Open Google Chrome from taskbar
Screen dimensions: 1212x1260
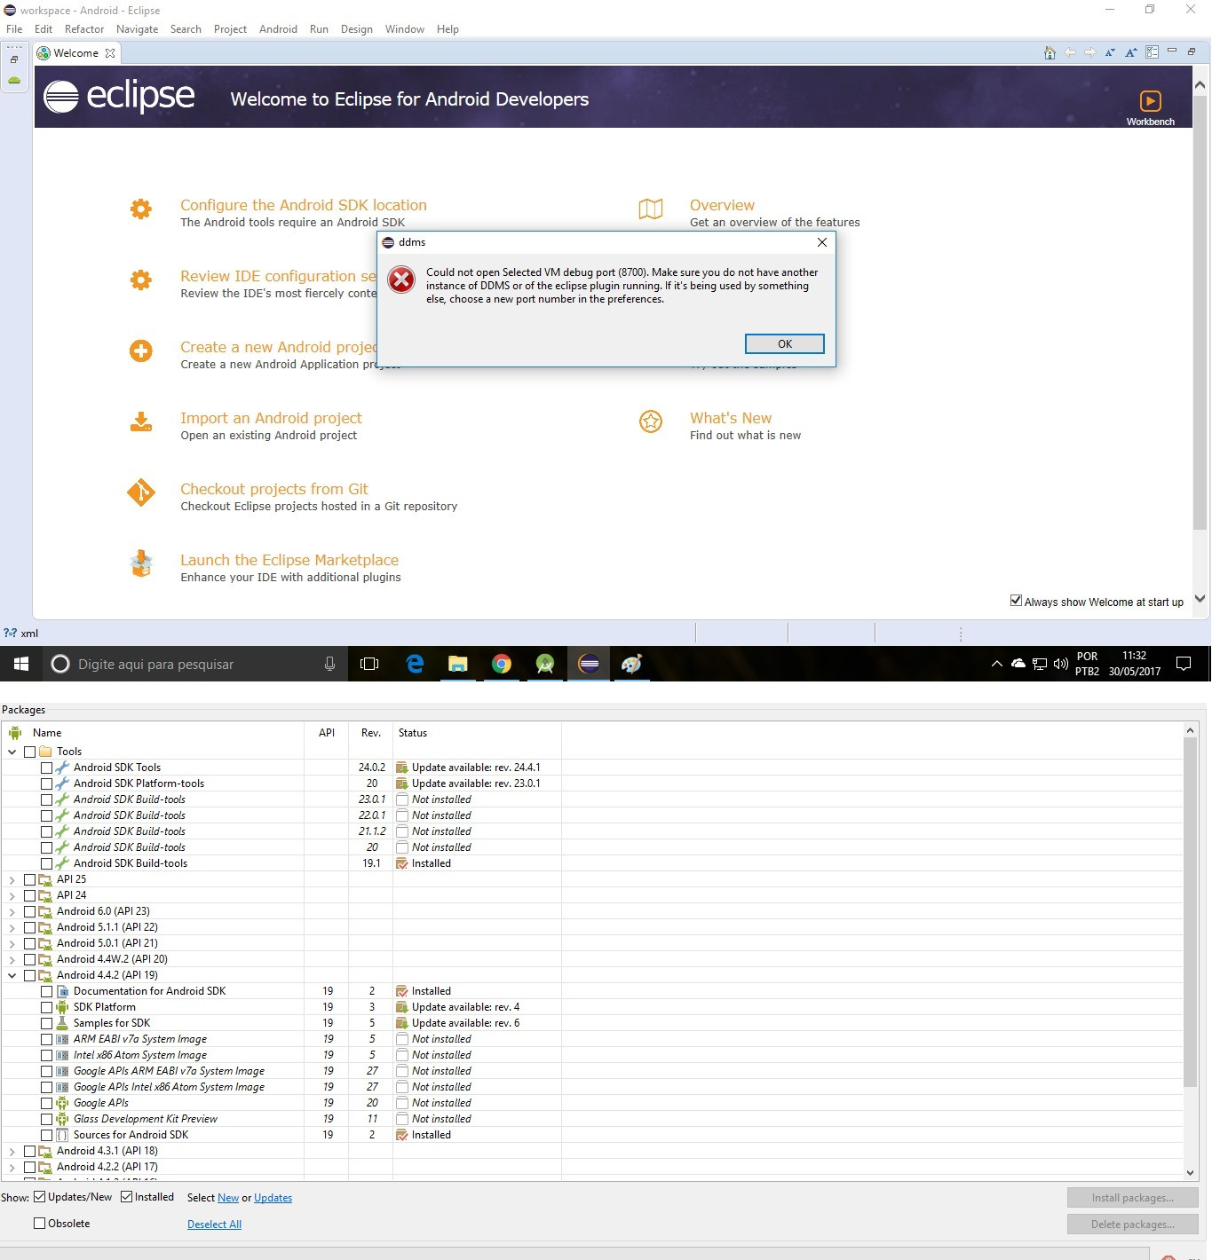pyautogui.click(x=502, y=664)
